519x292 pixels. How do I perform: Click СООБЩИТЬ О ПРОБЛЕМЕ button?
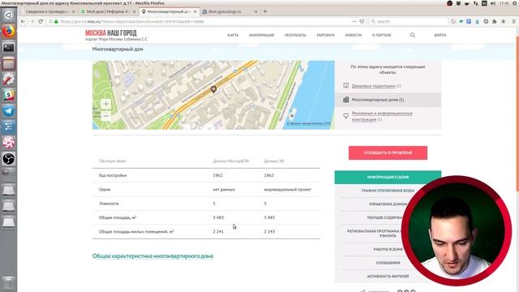388,152
